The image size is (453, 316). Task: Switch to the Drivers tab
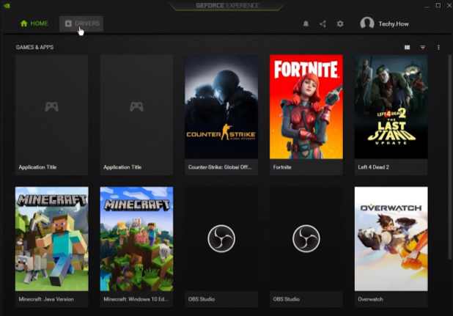tap(81, 23)
